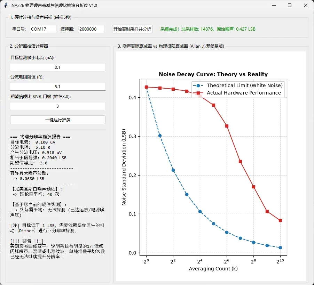Image resolution: width=314 pixels, height=285 pixels.
Task: Click the serial port COM17 field
Action: click(43, 29)
